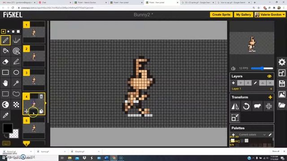Crop the sprite in Transform
Image resolution: width=287 pixels, height=161 pixels.
tap(235, 118)
